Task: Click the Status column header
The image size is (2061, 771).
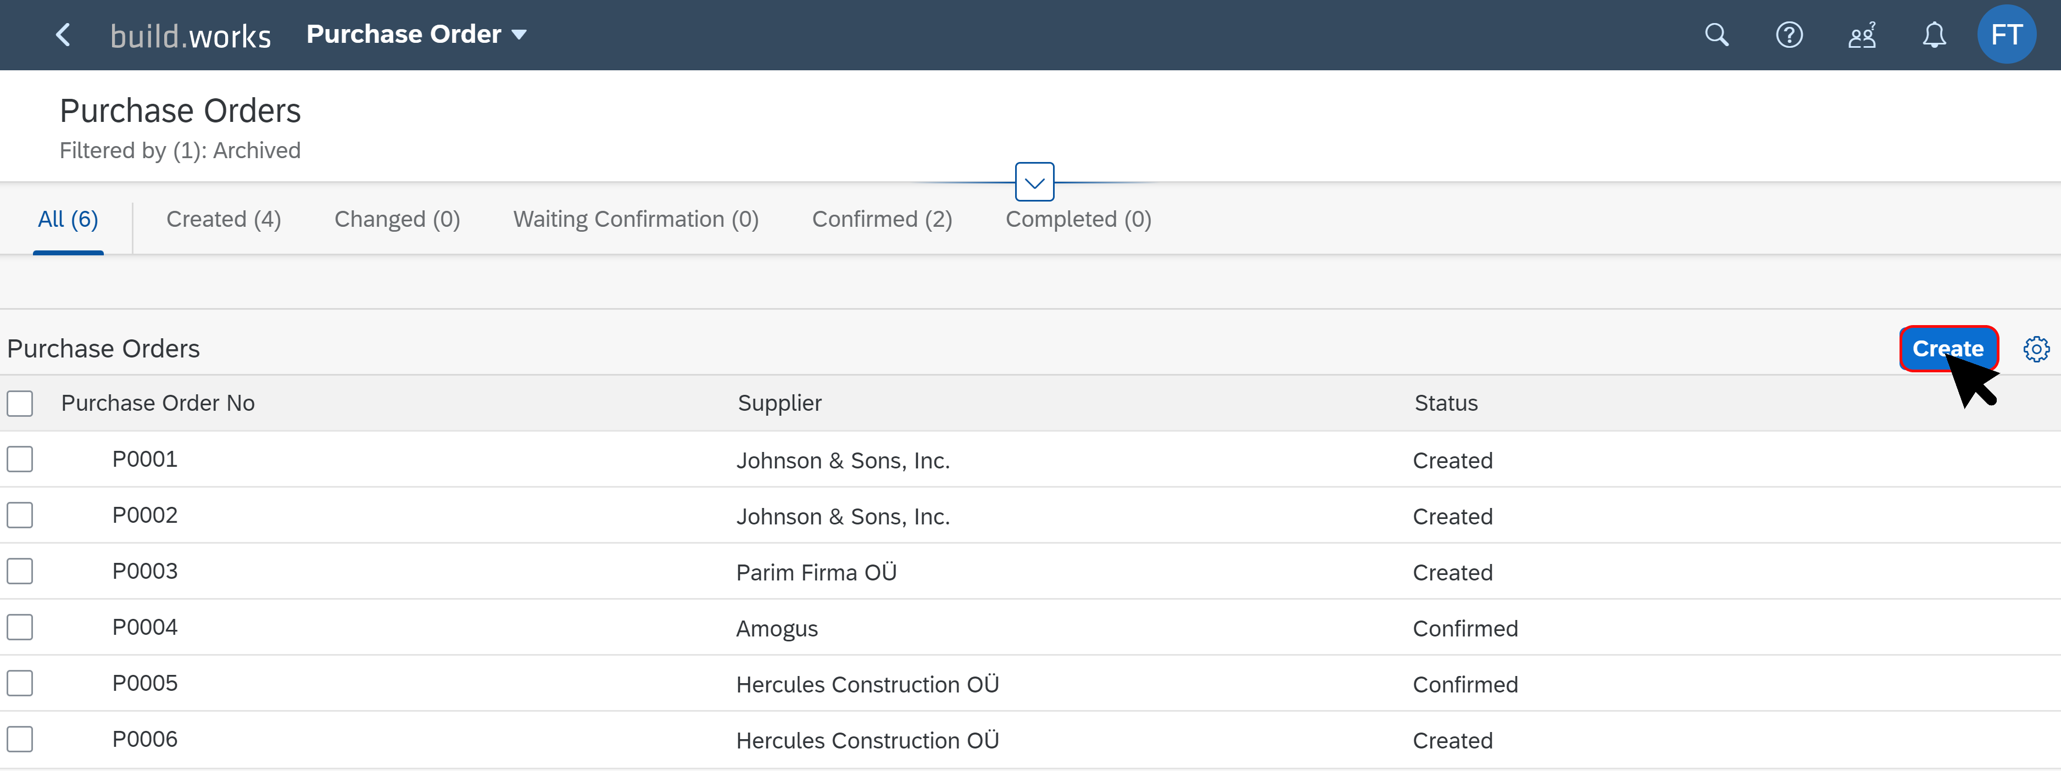Action: pyautogui.click(x=1446, y=403)
